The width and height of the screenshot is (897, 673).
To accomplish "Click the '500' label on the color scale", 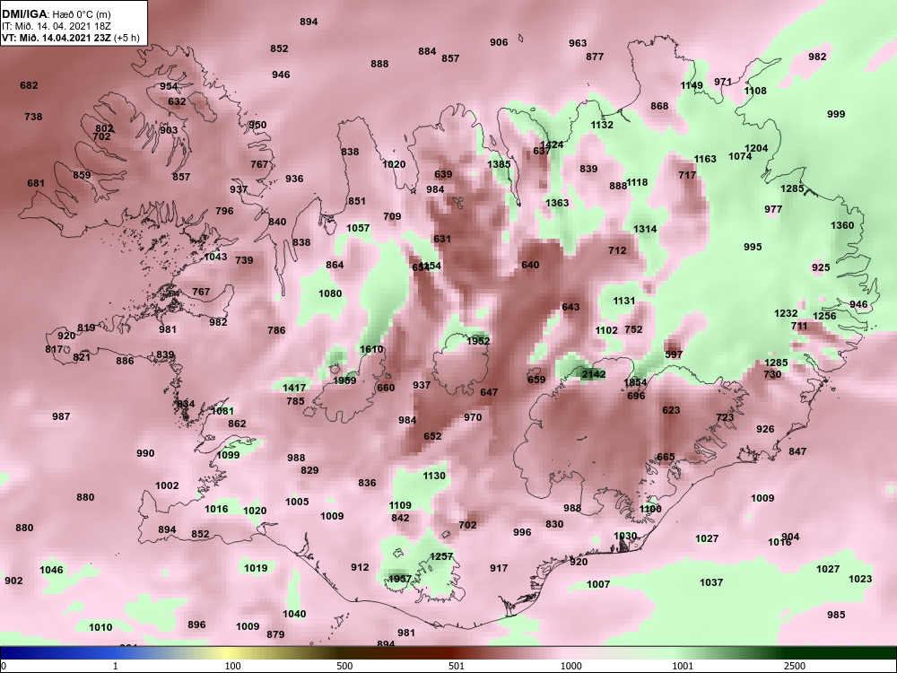I will tap(344, 666).
